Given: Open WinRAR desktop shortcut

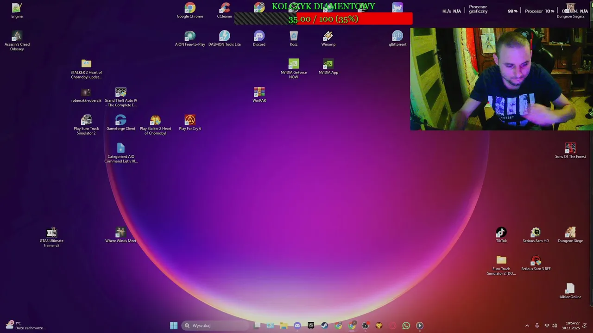Looking at the screenshot, I should click(x=259, y=95).
